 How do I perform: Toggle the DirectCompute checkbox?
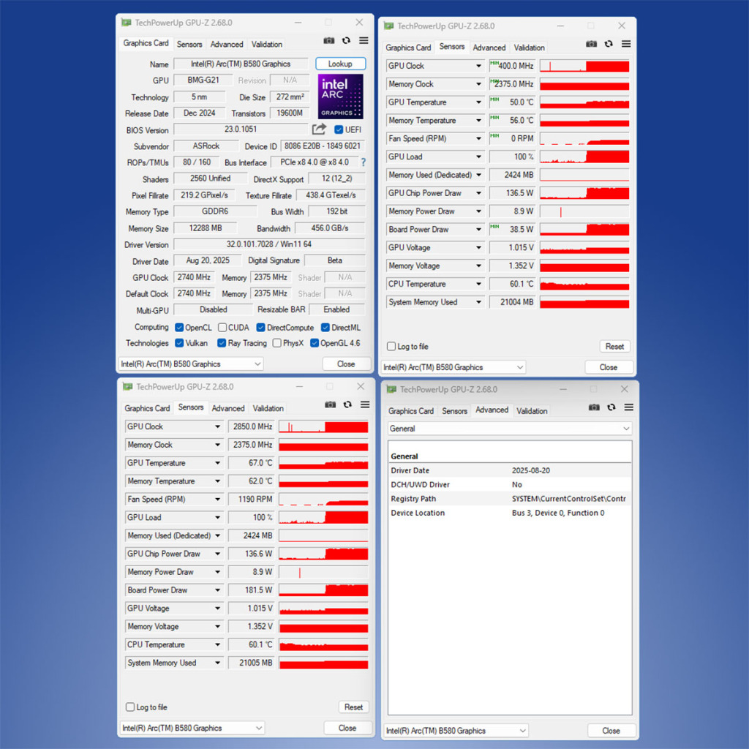pos(261,328)
